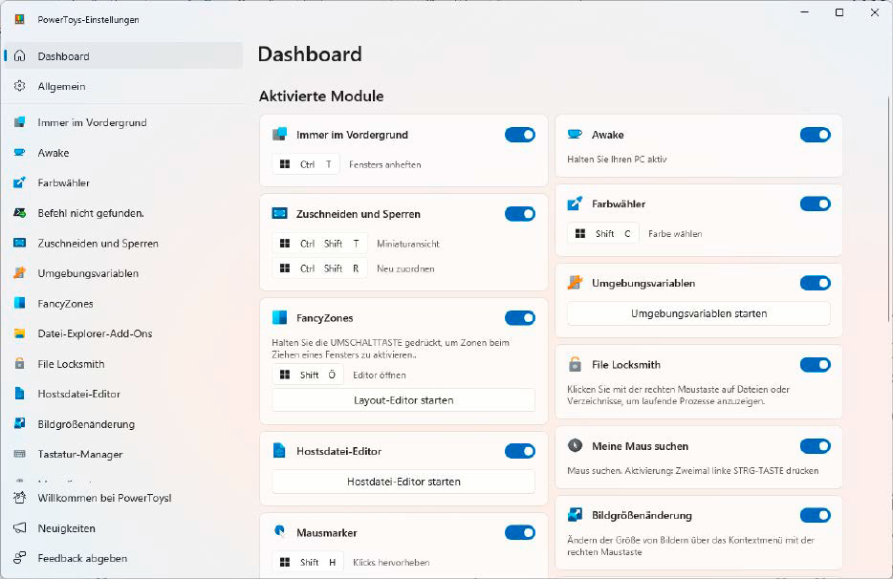Open Allgemein settings in the sidebar
This screenshot has width=893, height=579.
click(123, 86)
